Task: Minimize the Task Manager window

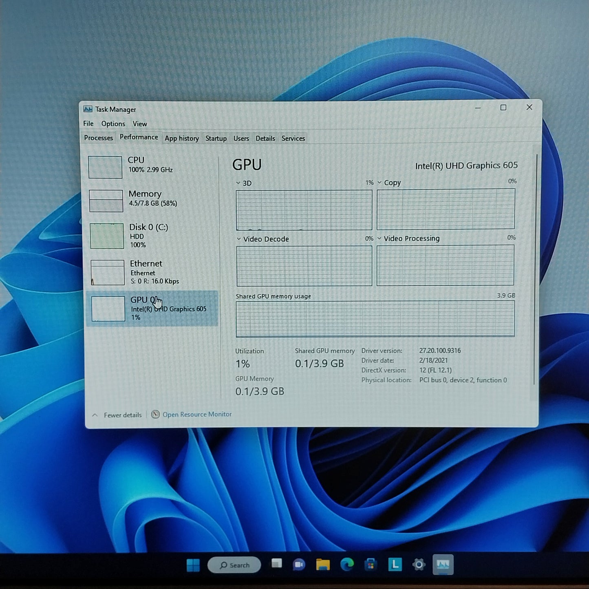Action: click(478, 108)
